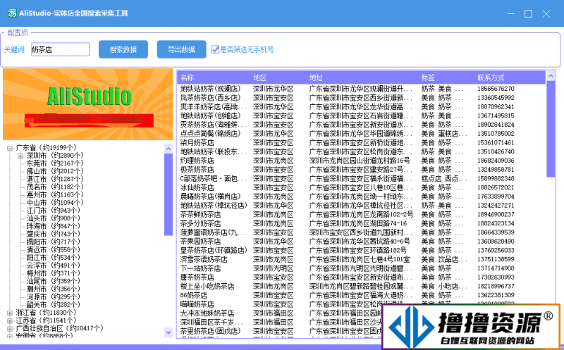Select the 柒月奶茶店 row name

coord(197,143)
